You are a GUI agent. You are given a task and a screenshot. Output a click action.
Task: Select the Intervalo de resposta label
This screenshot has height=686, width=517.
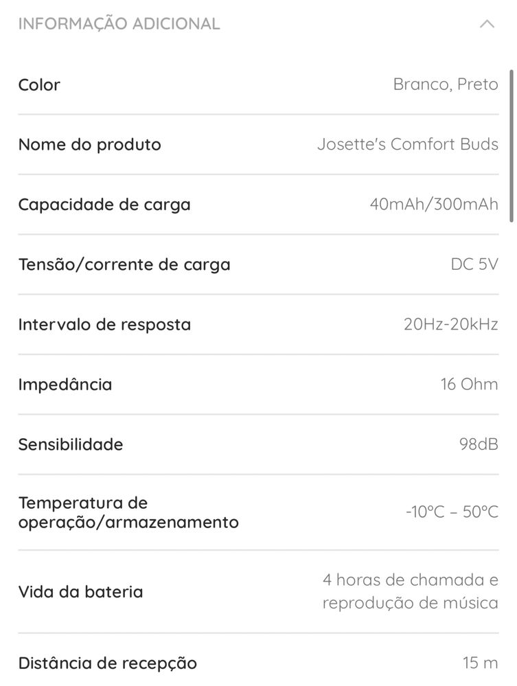[104, 324]
